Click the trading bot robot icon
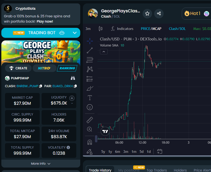 point(62,33)
